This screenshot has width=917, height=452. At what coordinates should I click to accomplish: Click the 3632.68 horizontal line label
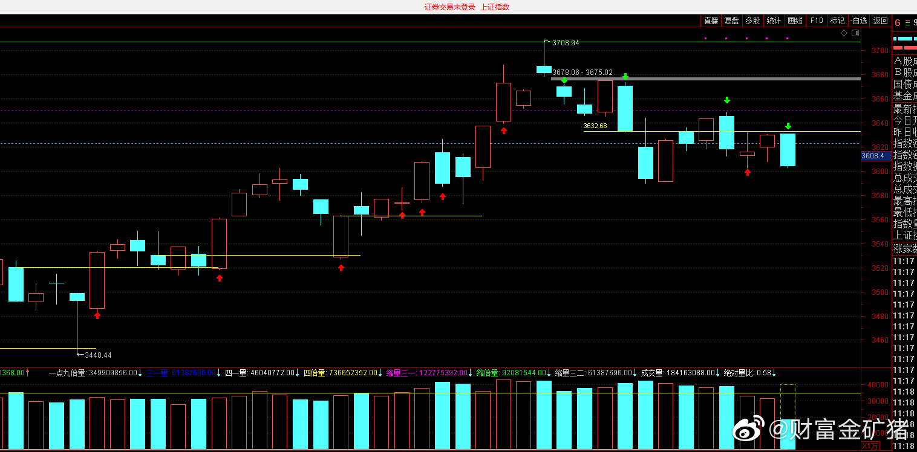coord(595,126)
